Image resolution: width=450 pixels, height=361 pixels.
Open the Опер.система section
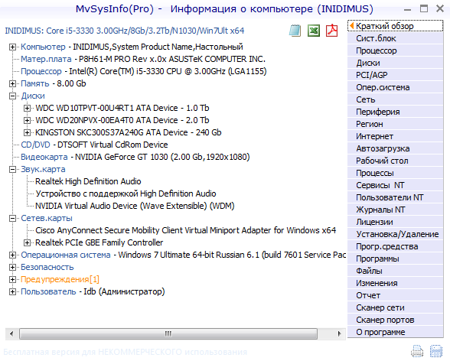(x=395, y=87)
